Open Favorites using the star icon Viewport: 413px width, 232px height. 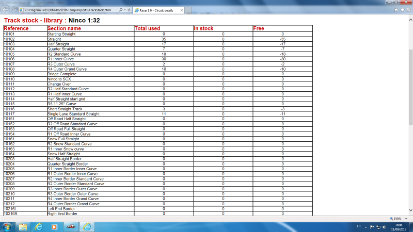(x=402, y=10)
